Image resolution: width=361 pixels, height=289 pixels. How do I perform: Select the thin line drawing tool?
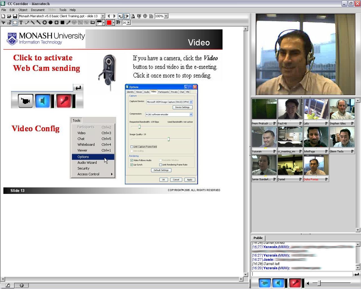coord(33,22)
